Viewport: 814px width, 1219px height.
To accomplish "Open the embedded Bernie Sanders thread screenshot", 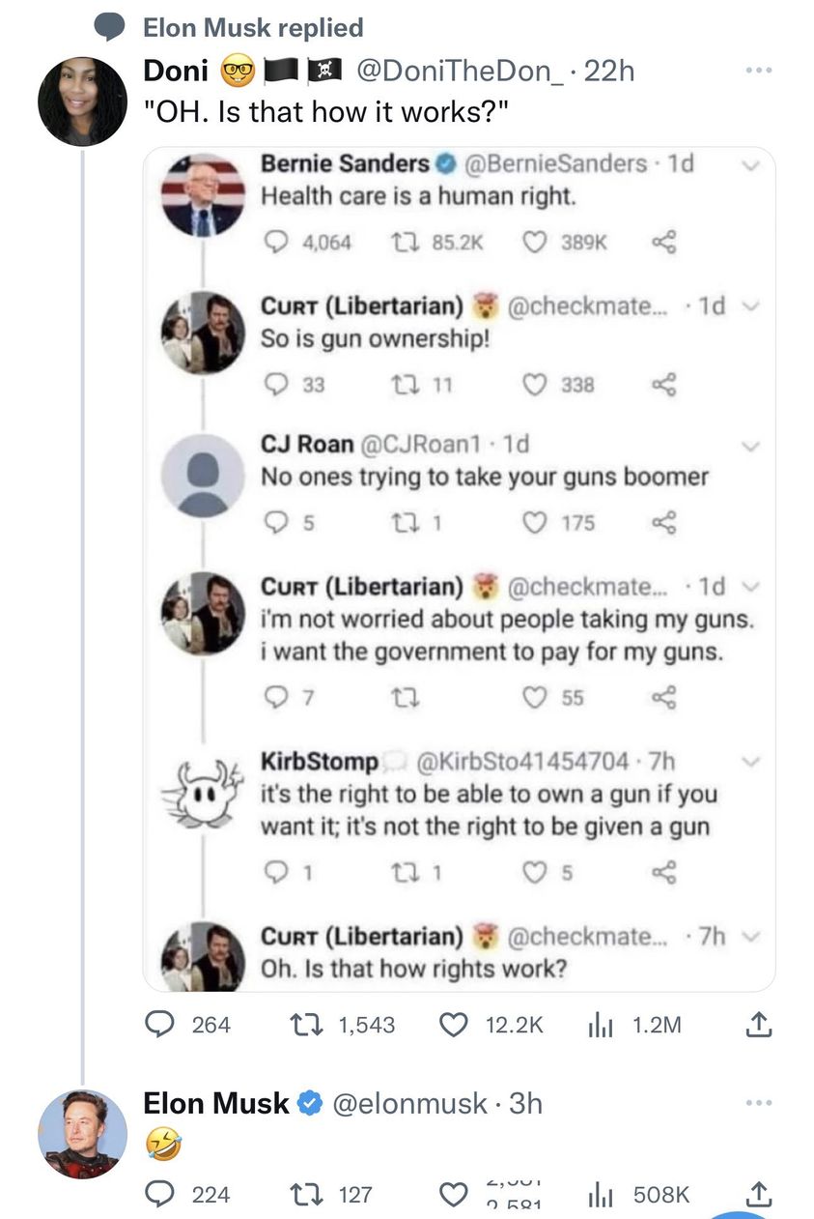I will (459, 570).
